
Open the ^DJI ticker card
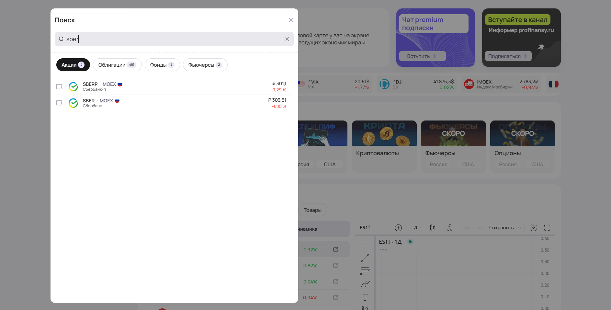[416, 84]
